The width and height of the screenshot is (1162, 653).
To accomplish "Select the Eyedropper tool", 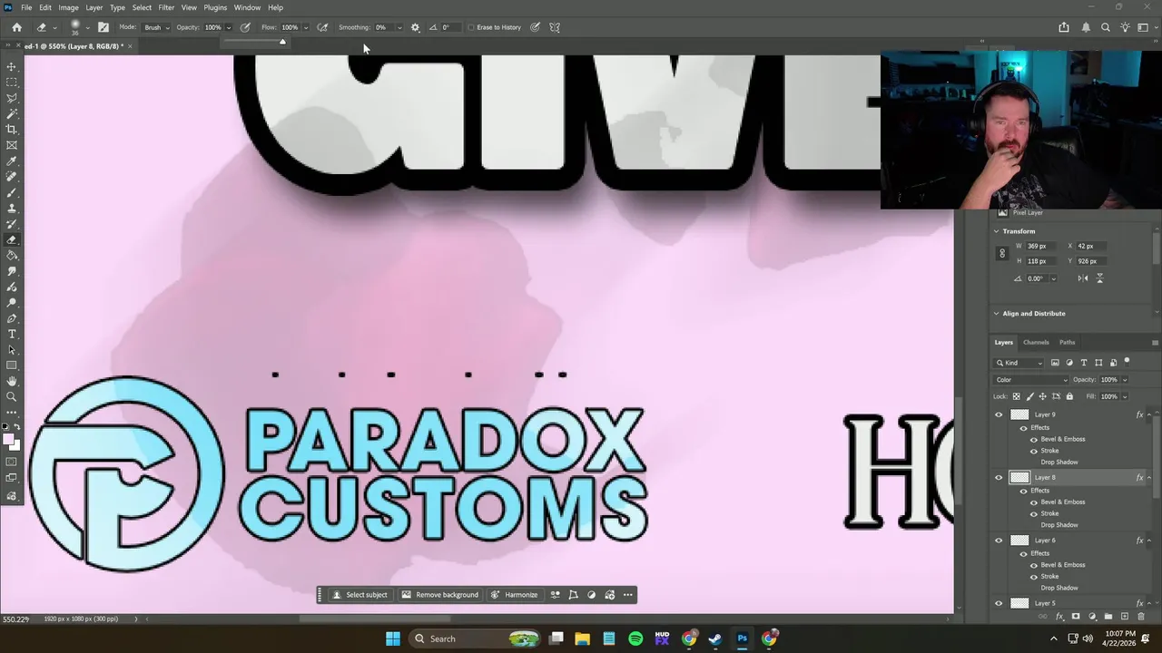I will 12,161.
